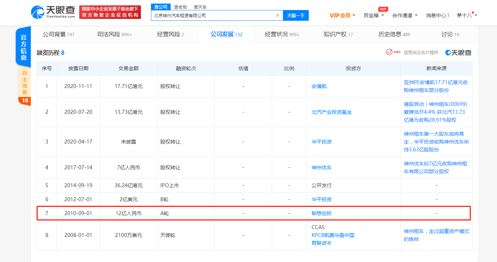Switch to the 历史信息 tab
This screenshot has height=262, width=497.
pos(394,34)
